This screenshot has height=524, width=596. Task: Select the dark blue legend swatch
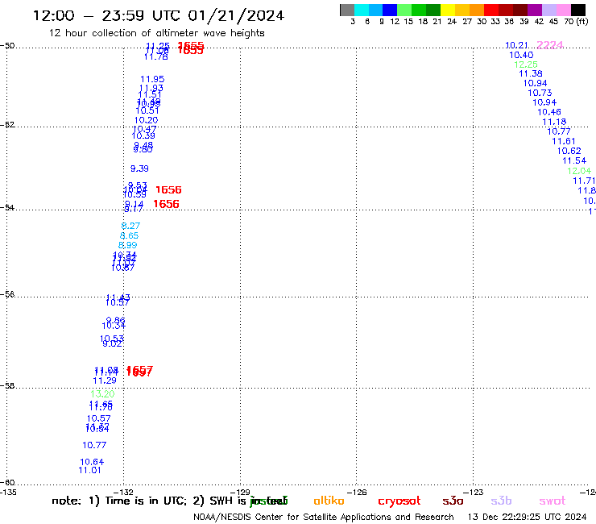click(x=390, y=10)
